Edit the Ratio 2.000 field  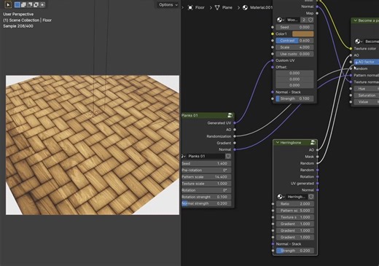[x=295, y=204]
